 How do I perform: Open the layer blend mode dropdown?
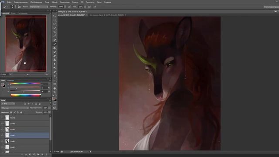[15, 108]
